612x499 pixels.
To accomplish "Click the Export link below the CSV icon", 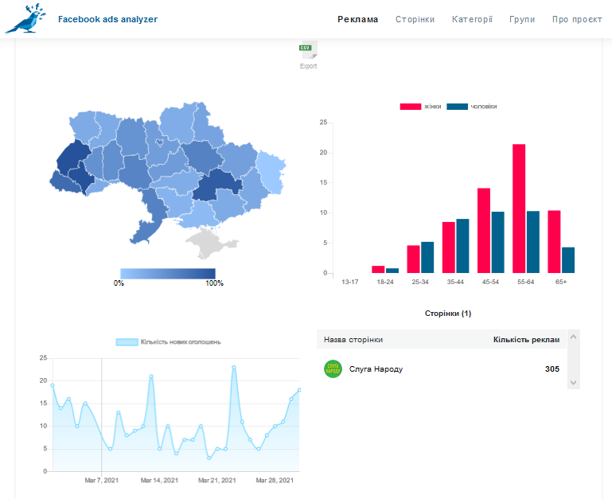I will [x=308, y=67].
